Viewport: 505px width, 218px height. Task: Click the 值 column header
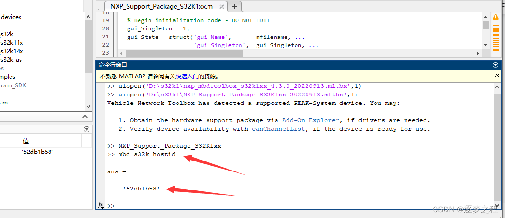click(x=27, y=141)
